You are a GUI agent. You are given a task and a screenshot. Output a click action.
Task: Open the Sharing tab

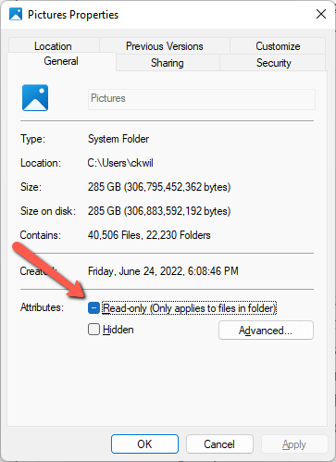pyautogui.click(x=168, y=63)
